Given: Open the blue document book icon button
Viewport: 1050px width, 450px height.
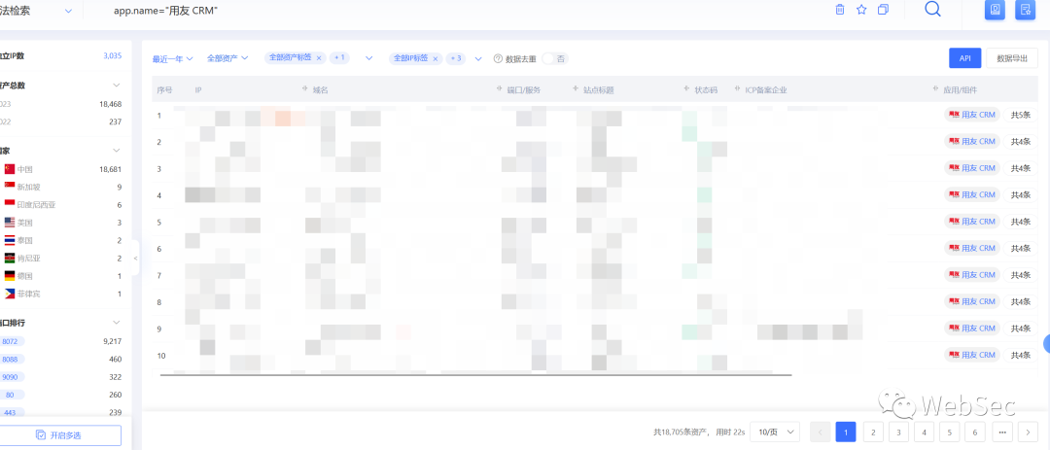Looking at the screenshot, I should (995, 10).
